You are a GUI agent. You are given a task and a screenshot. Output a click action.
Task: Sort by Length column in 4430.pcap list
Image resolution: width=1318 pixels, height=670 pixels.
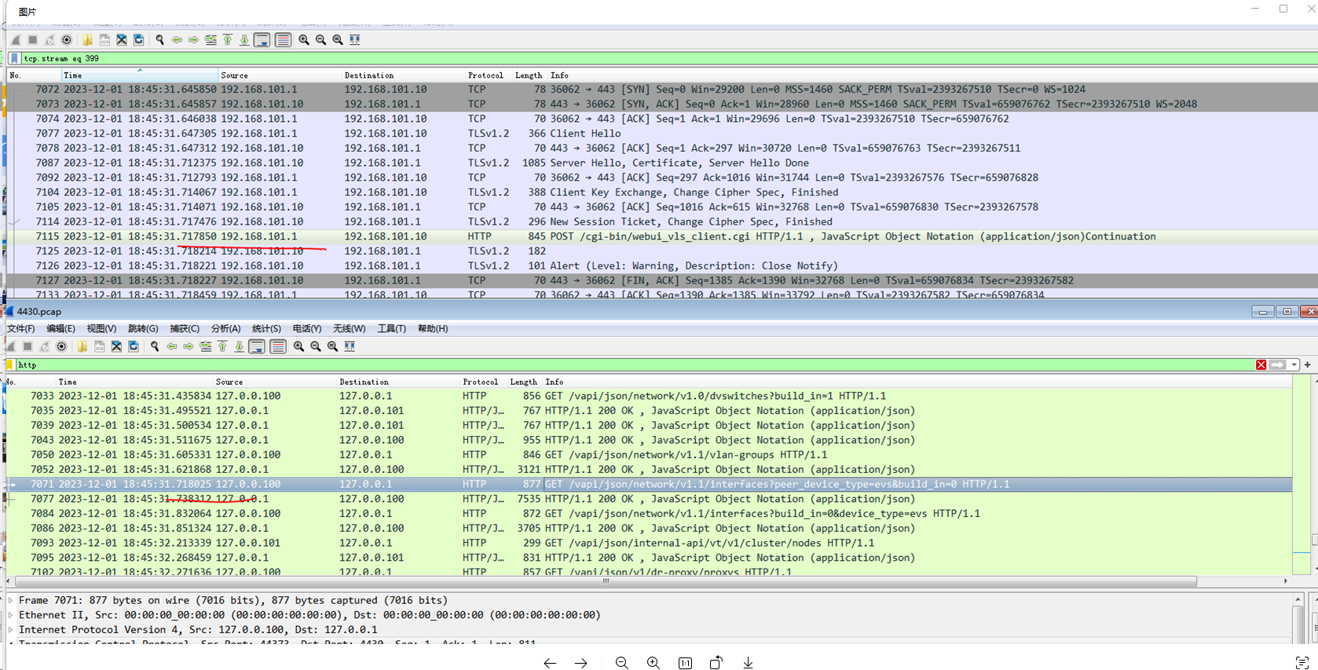pos(524,382)
